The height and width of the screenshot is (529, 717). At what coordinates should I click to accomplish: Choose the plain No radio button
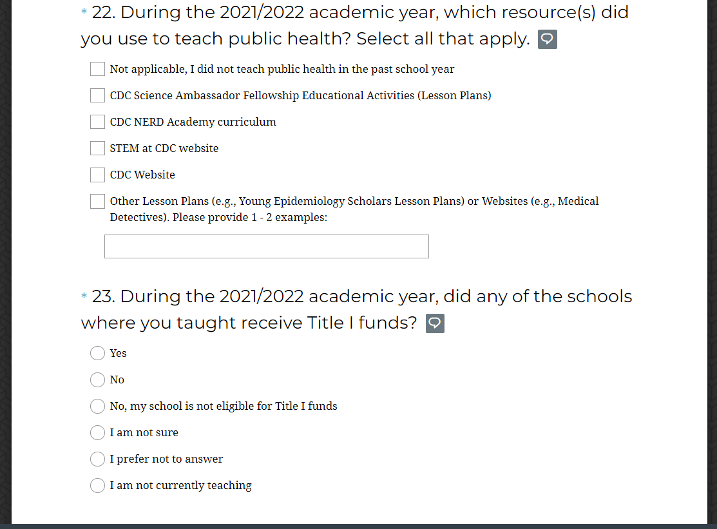[x=97, y=380]
